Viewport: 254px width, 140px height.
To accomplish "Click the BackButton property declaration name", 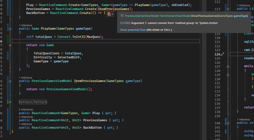I will click(x=92, y=128).
